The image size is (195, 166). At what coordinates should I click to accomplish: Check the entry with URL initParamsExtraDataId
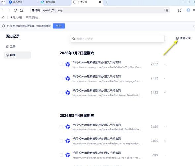pyautogui.click(x=61, y=93)
